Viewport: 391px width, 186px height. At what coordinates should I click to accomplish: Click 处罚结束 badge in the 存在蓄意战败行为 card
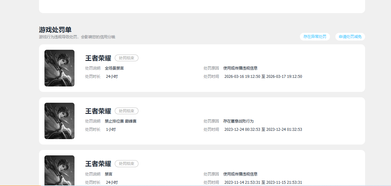(127, 111)
